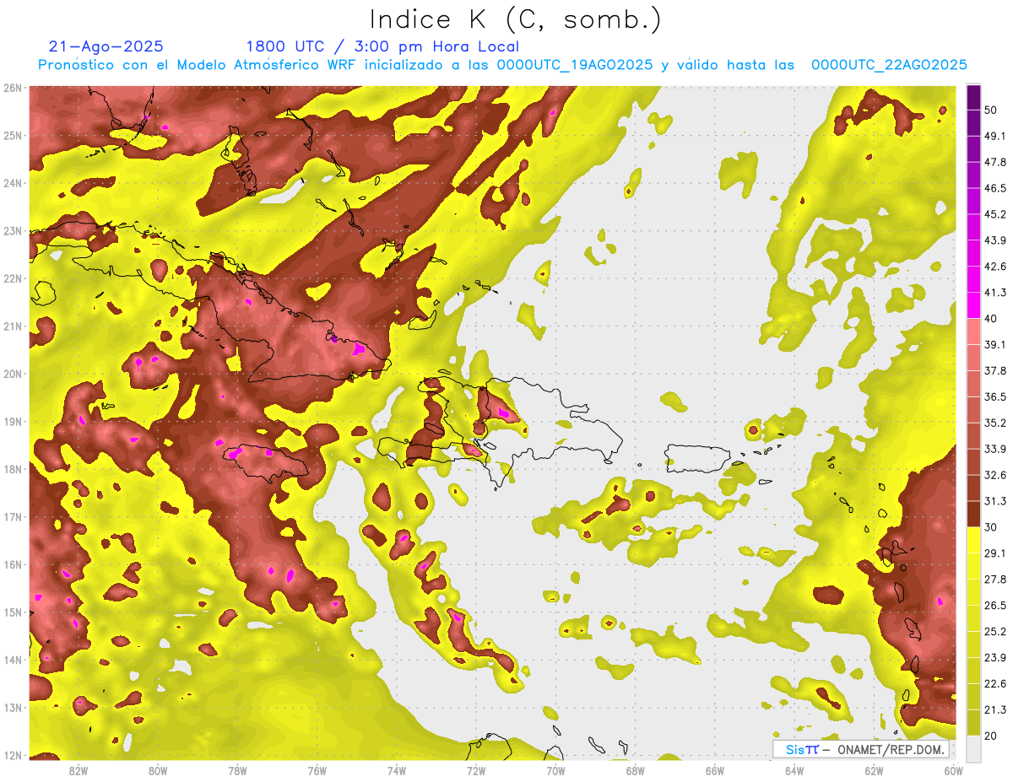The height and width of the screenshot is (782, 1013).
Task: Click the longitude label "82W"
Action: 79,770
